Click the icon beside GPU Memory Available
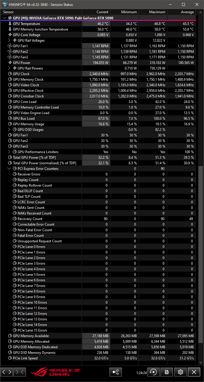This screenshot has width=204, height=382. pyautogui.click(x=10, y=336)
